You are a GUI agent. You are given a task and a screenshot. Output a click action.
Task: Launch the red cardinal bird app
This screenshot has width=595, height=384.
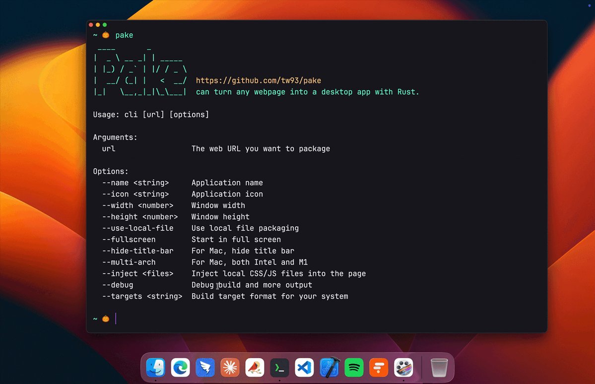(255, 368)
